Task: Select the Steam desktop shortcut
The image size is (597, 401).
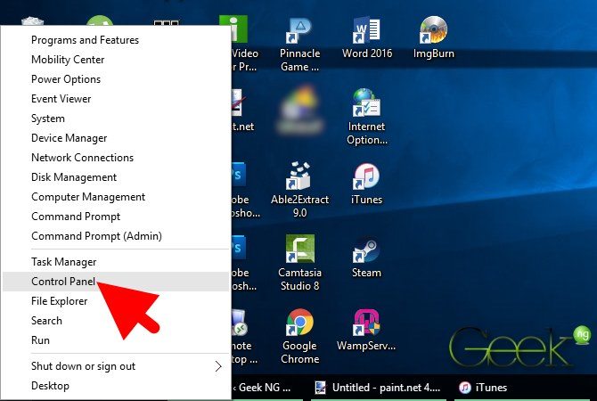Action: 366,257
